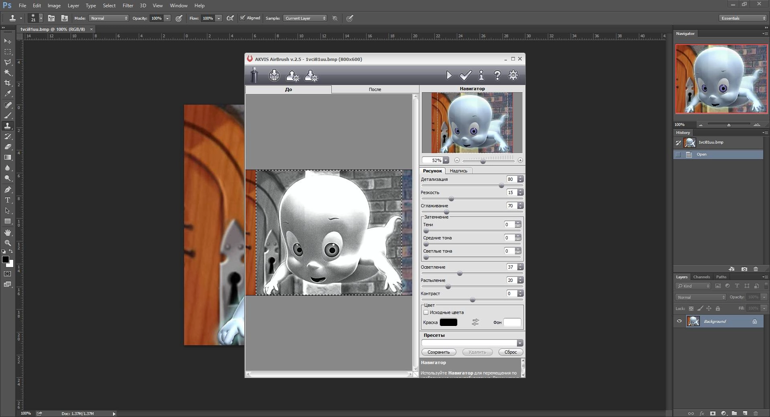Click the Краска black color swatch
Image resolution: width=770 pixels, height=417 pixels.
pyautogui.click(x=448, y=322)
